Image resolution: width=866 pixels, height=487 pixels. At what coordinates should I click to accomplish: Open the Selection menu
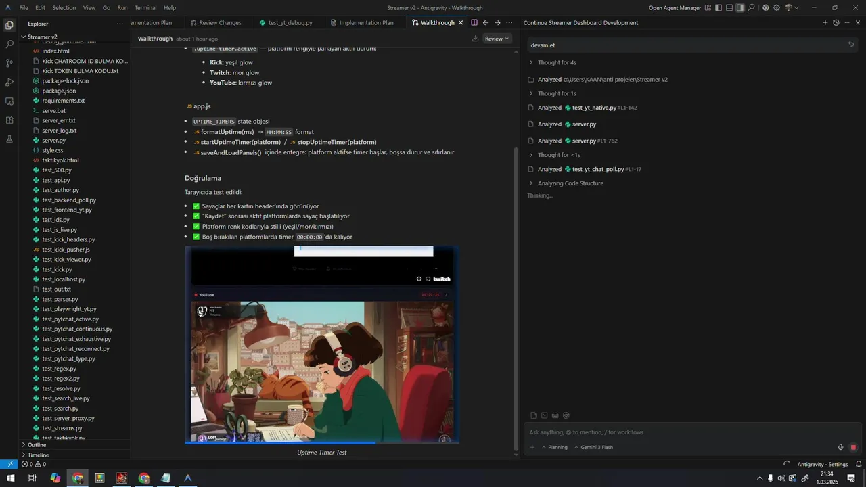[64, 7]
